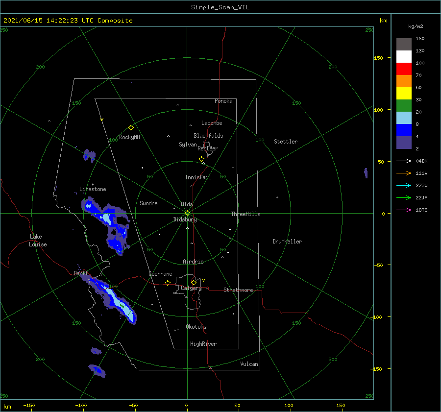This screenshot has width=441, height=412.
Task: Click the Blackfalds city label
Action: [208, 136]
